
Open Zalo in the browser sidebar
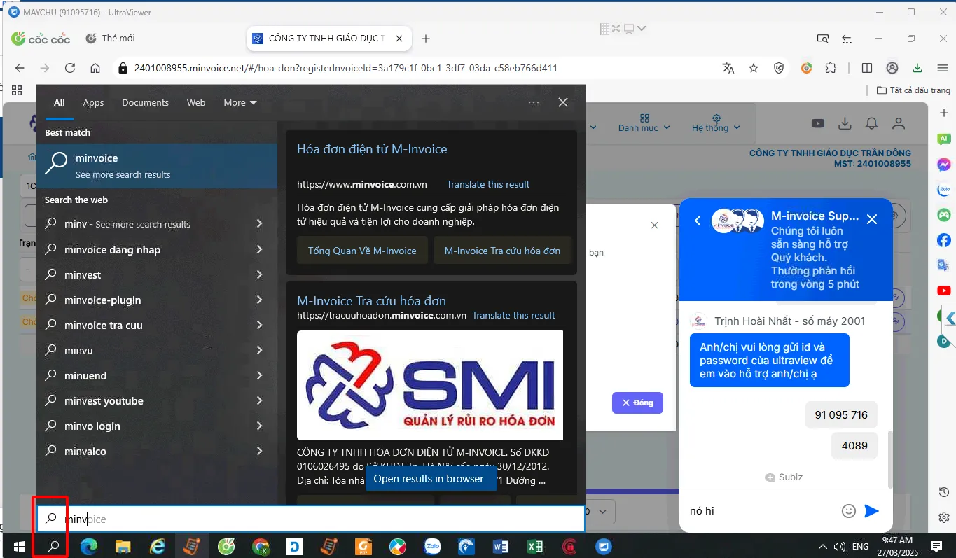coord(944,190)
